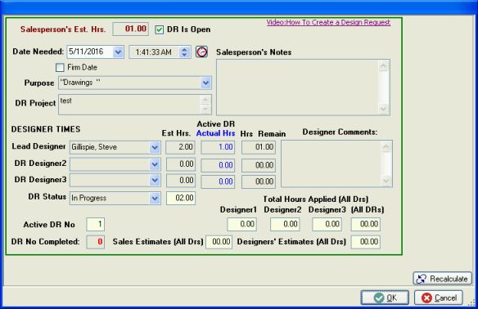Click the 02.00 field next to DR Status
Image resolution: width=478 pixels, height=309 pixels.
(181, 198)
